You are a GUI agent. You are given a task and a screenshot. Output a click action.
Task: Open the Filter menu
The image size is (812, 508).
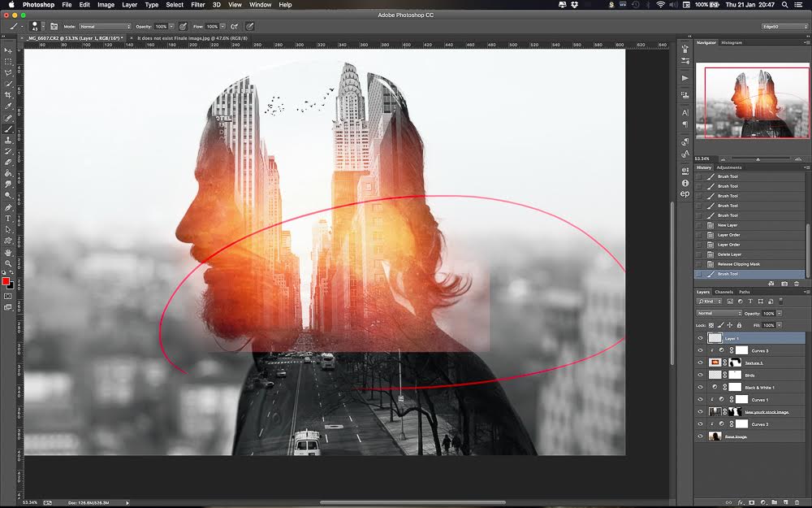pos(197,4)
